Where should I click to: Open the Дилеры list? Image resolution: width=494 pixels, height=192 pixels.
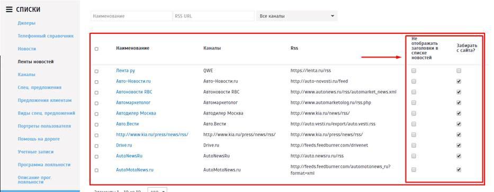(26, 23)
